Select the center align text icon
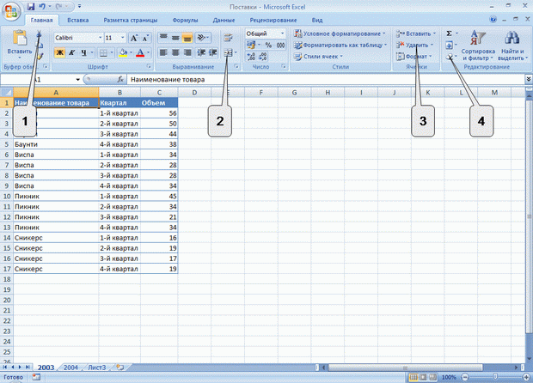Viewport: 533px width, 383px height. [x=175, y=52]
